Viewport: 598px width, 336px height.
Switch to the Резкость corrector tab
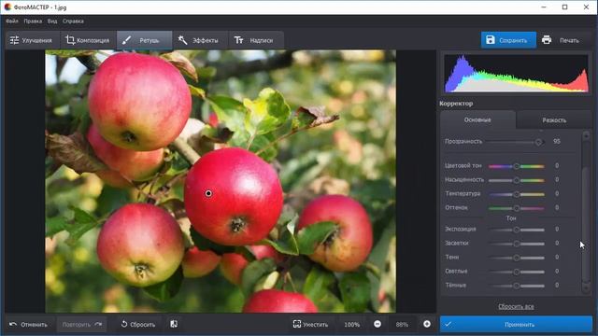click(x=554, y=120)
